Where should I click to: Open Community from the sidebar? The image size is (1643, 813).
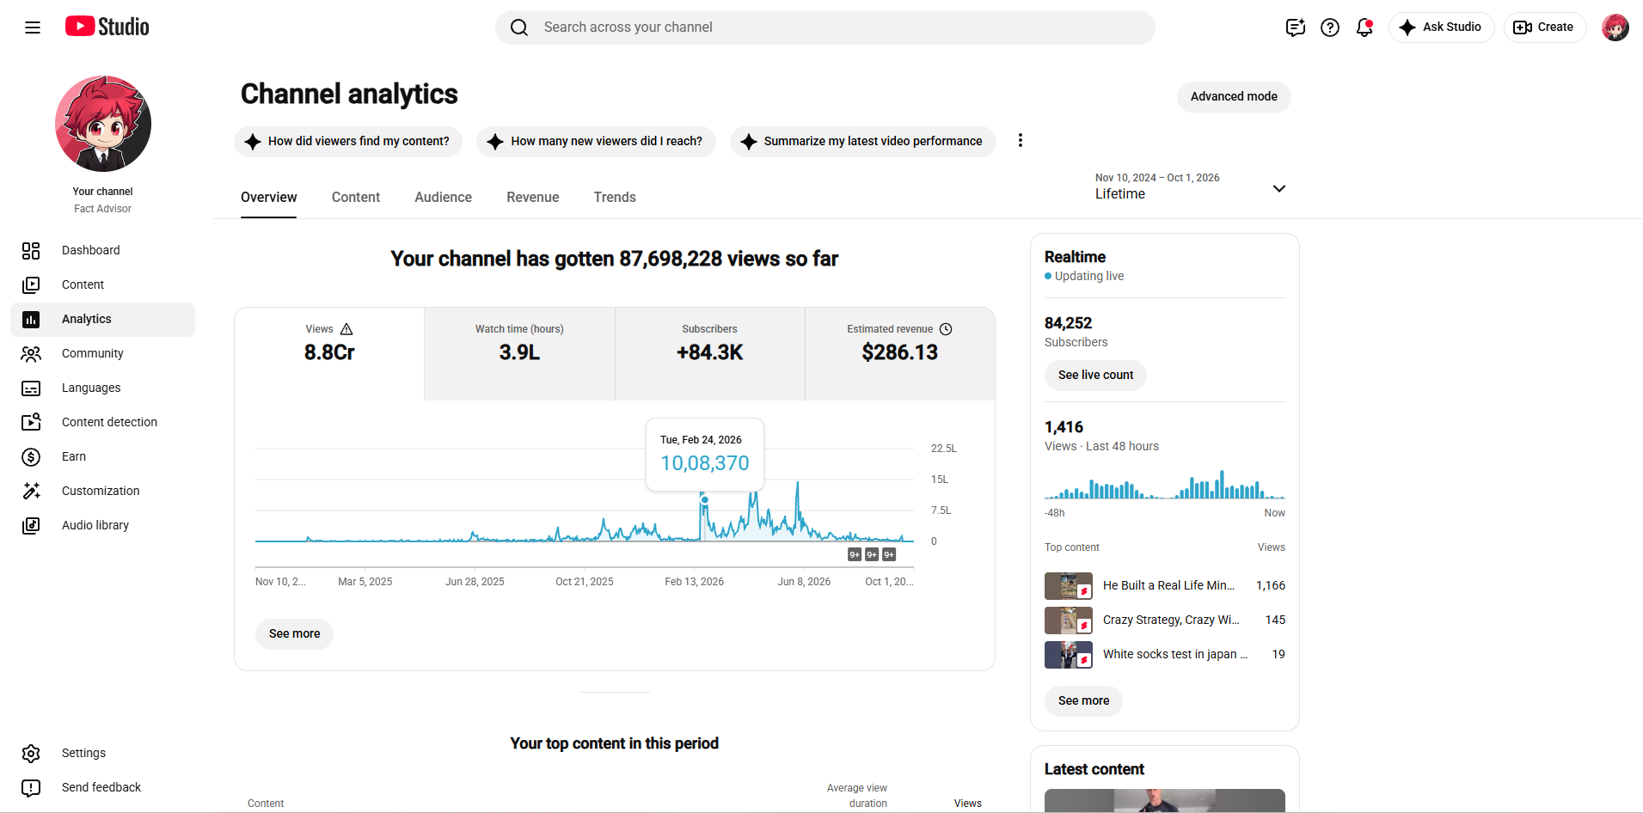click(103, 353)
